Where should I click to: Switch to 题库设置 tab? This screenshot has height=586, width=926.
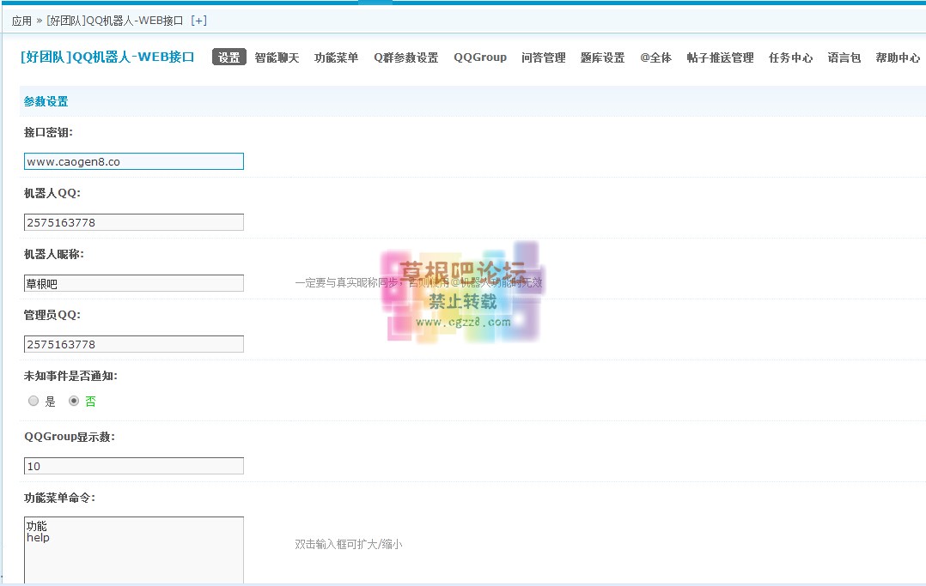(602, 58)
